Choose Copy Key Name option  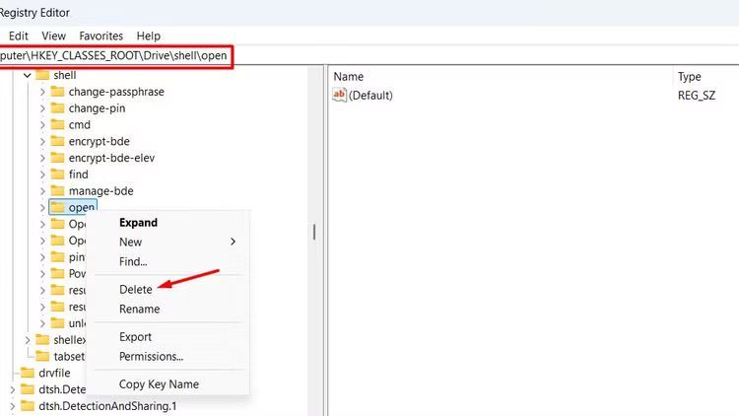tap(159, 383)
